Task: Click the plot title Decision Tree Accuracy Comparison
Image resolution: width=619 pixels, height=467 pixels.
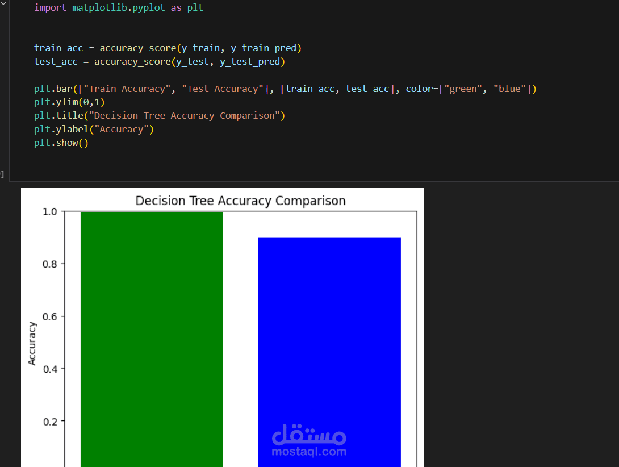Action: coord(240,201)
